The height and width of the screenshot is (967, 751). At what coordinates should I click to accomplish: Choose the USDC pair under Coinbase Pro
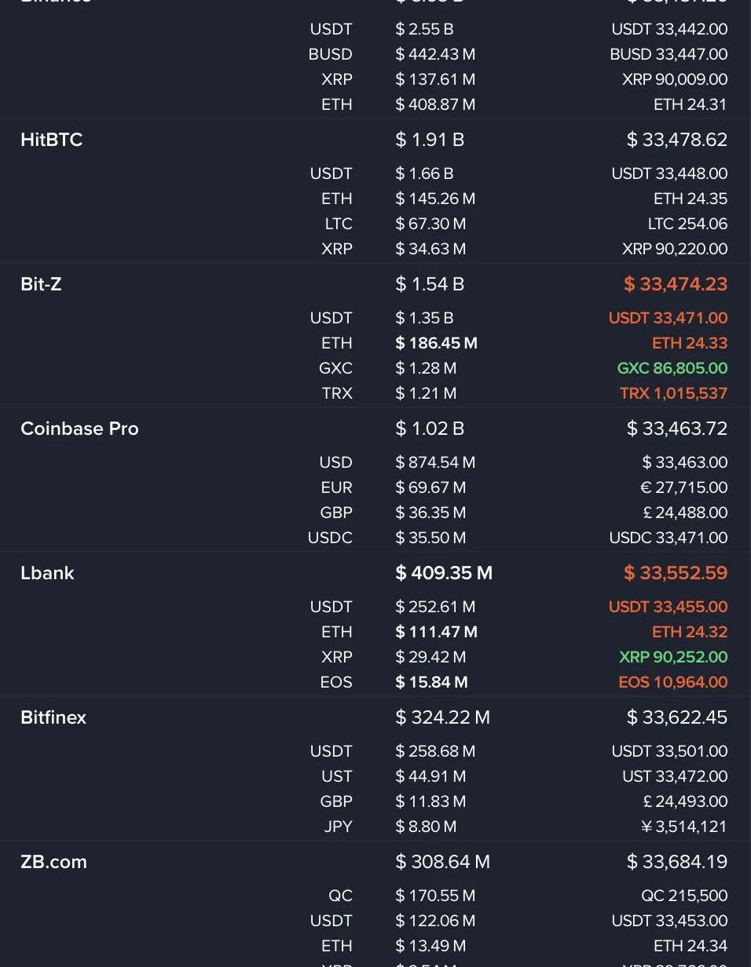click(x=330, y=538)
